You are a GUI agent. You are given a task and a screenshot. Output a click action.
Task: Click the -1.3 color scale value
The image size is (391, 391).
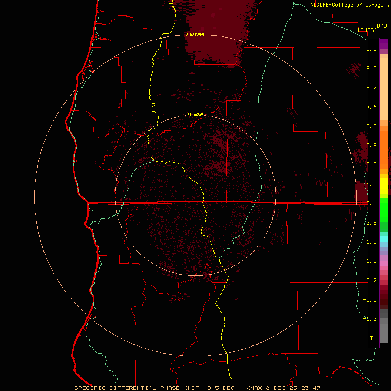pyautogui.click(x=370, y=319)
